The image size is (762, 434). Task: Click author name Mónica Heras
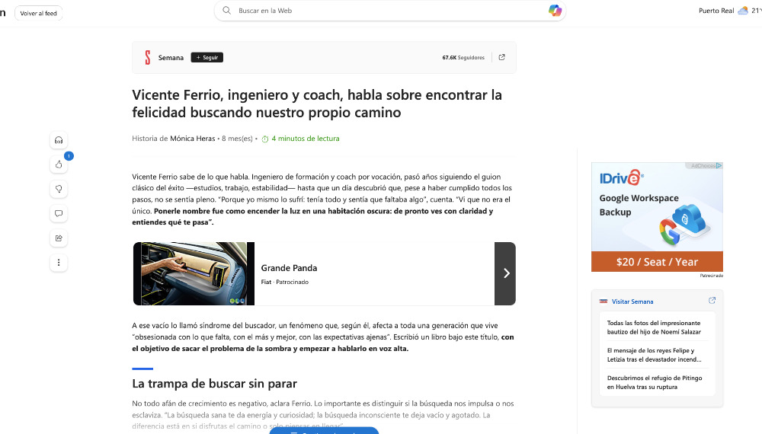[193, 139]
